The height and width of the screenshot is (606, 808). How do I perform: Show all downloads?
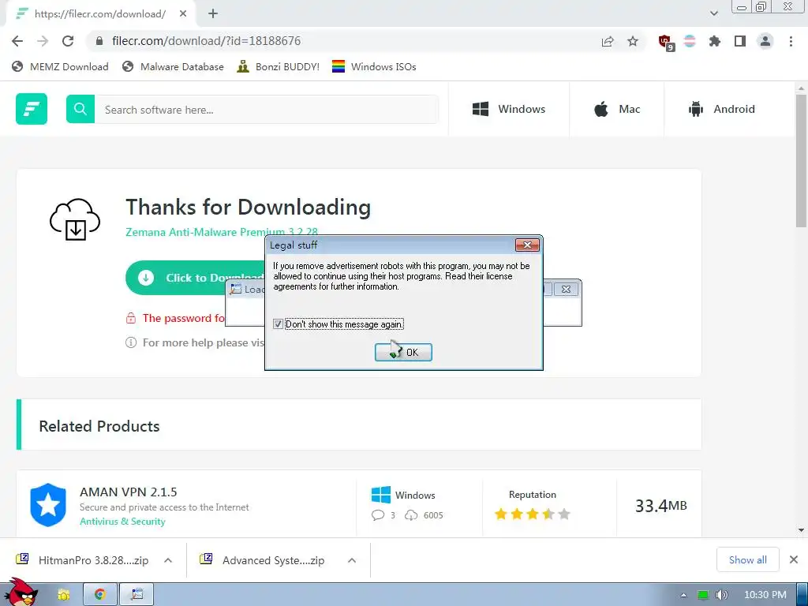pyautogui.click(x=748, y=559)
